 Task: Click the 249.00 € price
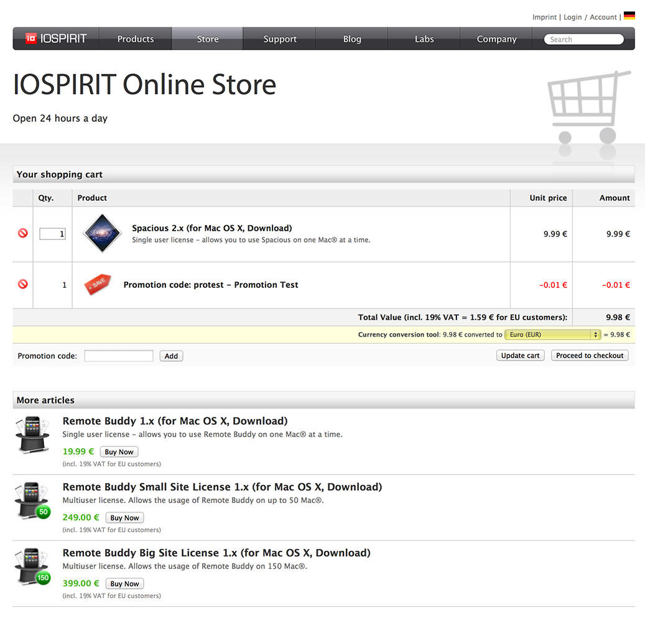click(x=81, y=517)
